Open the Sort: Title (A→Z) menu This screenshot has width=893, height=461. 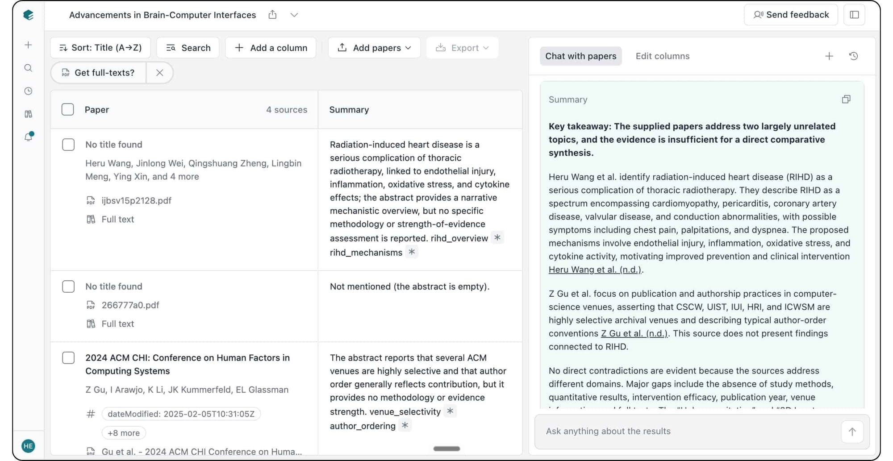(x=100, y=48)
